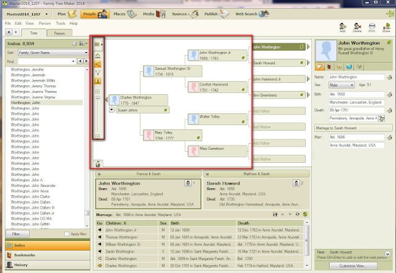
Task: Click the Delete person icon
Action: tap(357, 27)
